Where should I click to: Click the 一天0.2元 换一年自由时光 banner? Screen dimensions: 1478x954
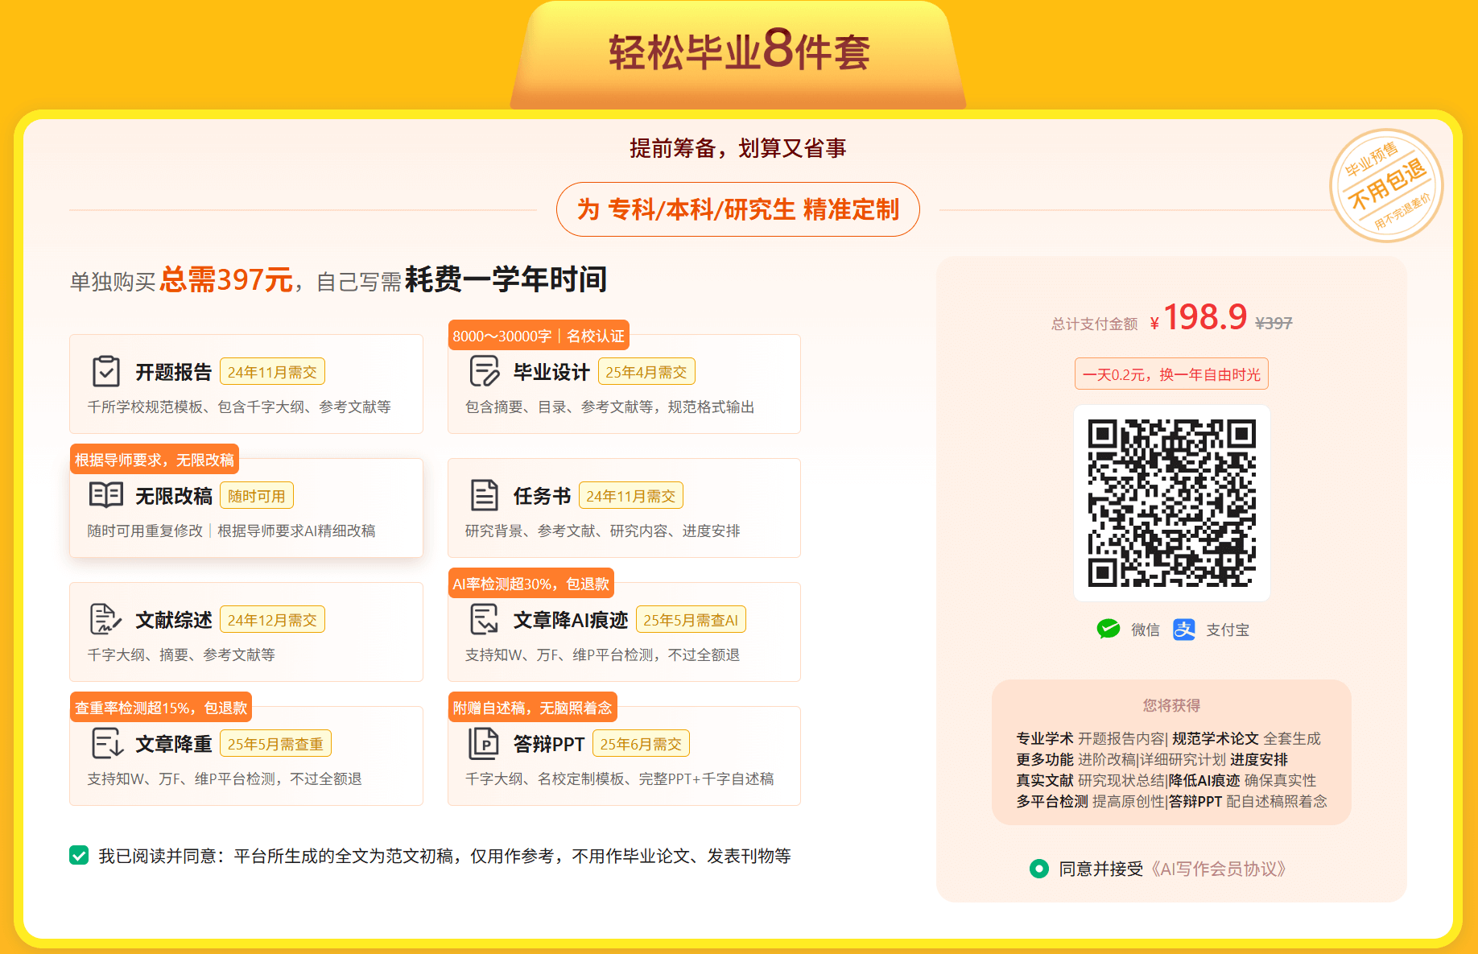pos(1171,374)
